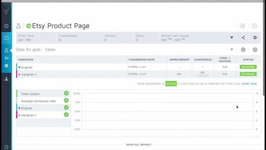Viewport: 266px width, 150px height.
Task: Click the Average conversion rate legend label
Action: [38, 101]
